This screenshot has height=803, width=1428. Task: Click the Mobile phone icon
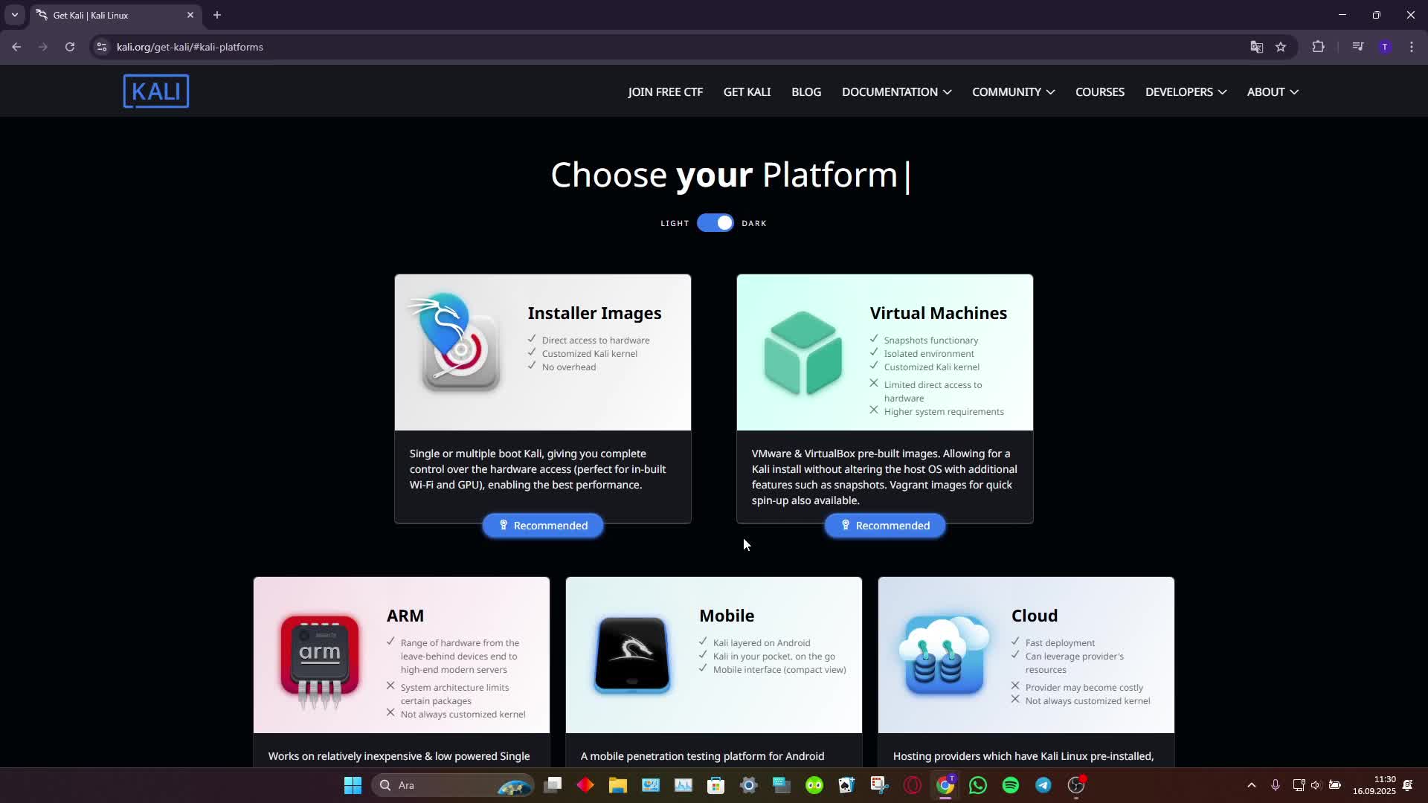tap(632, 655)
